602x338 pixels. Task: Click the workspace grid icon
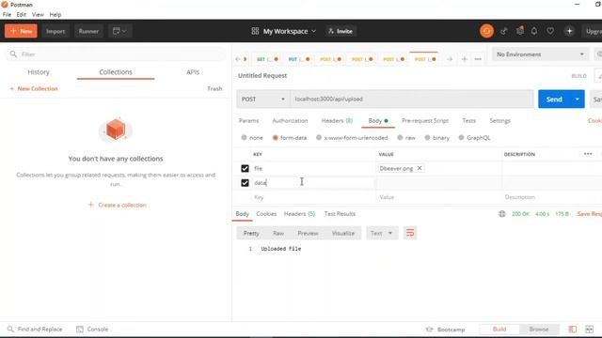[x=255, y=31]
